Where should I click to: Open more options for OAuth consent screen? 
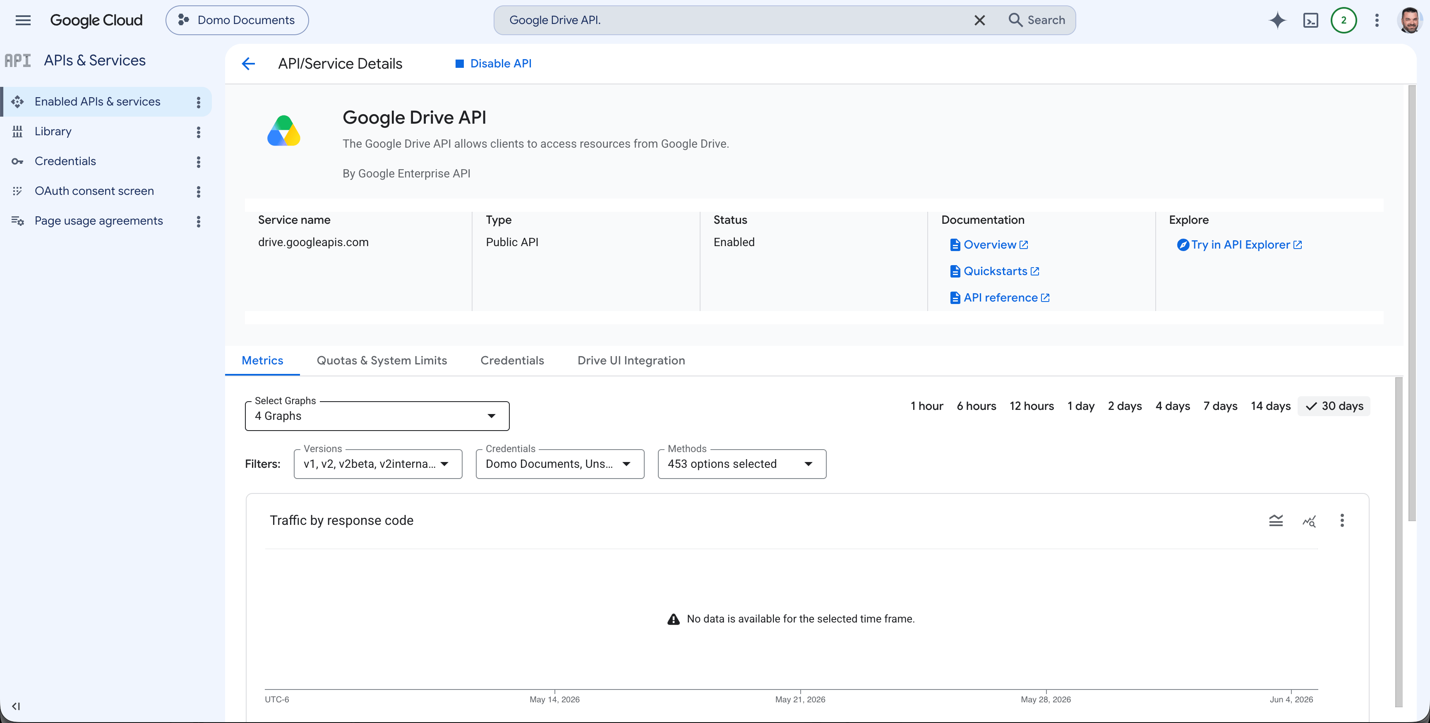point(198,192)
